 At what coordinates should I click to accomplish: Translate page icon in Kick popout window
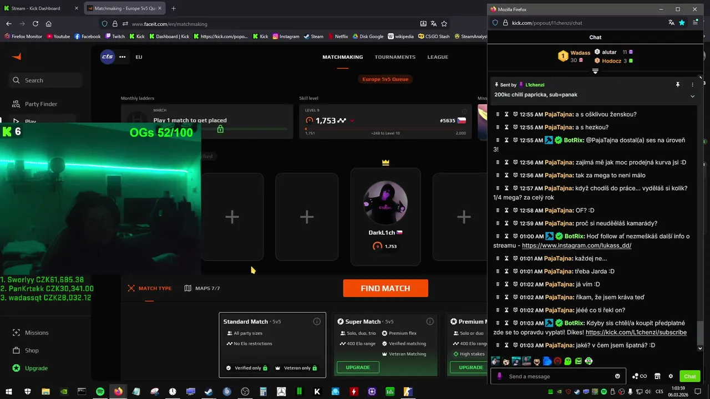point(671,23)
